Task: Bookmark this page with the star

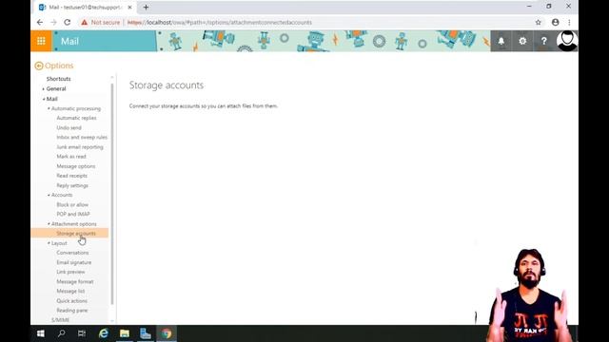Action: [x=538, y=23]
